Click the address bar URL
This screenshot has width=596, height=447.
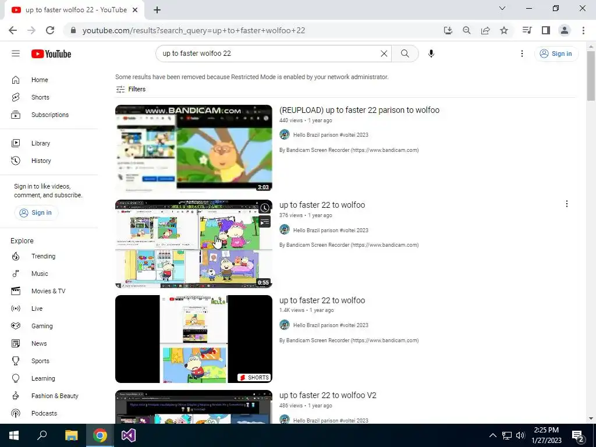pos(194,30)
